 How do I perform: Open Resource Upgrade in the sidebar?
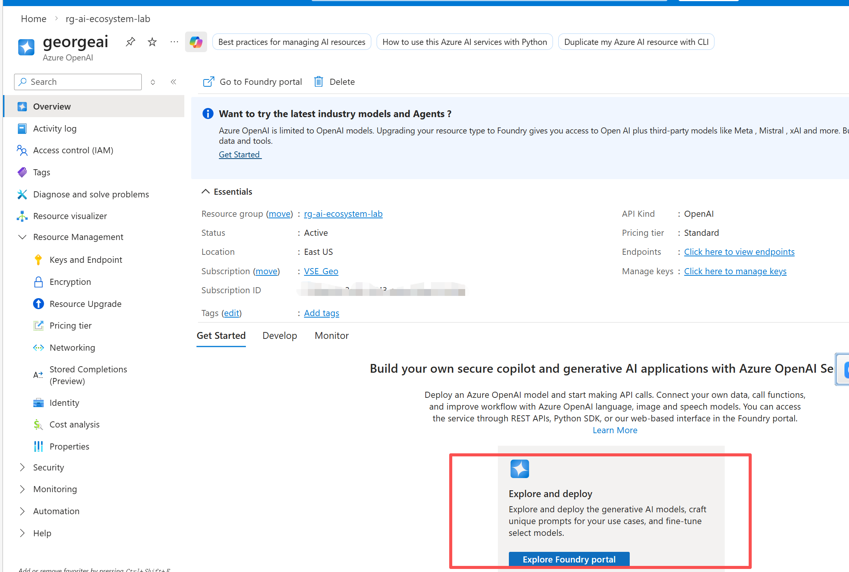pos(85,304)
